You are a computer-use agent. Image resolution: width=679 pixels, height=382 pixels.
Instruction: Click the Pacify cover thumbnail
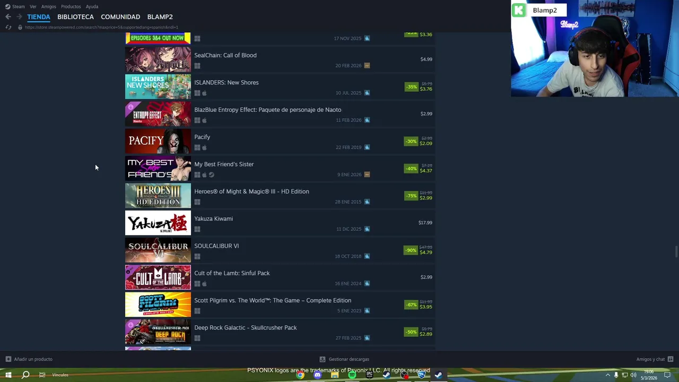point(158,141)
